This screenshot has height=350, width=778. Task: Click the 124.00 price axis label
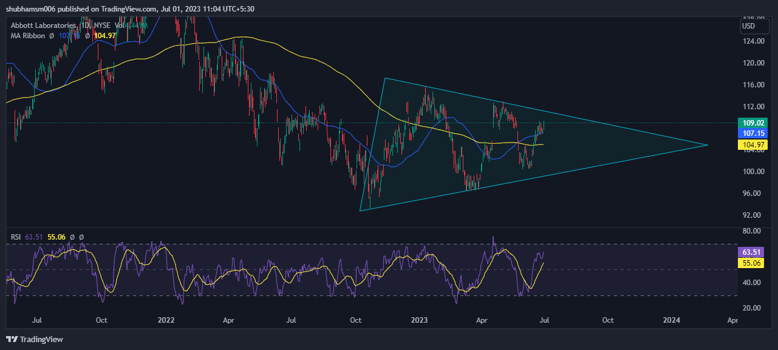pyautogui.click(x=752, y=41)
